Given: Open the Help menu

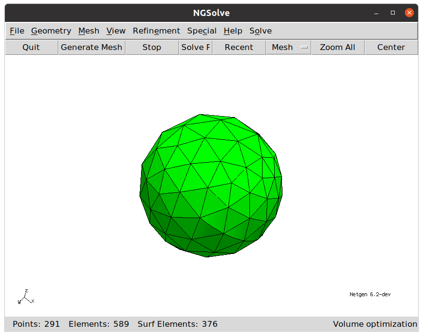Looking at the screenshot, I should (233, 31).
